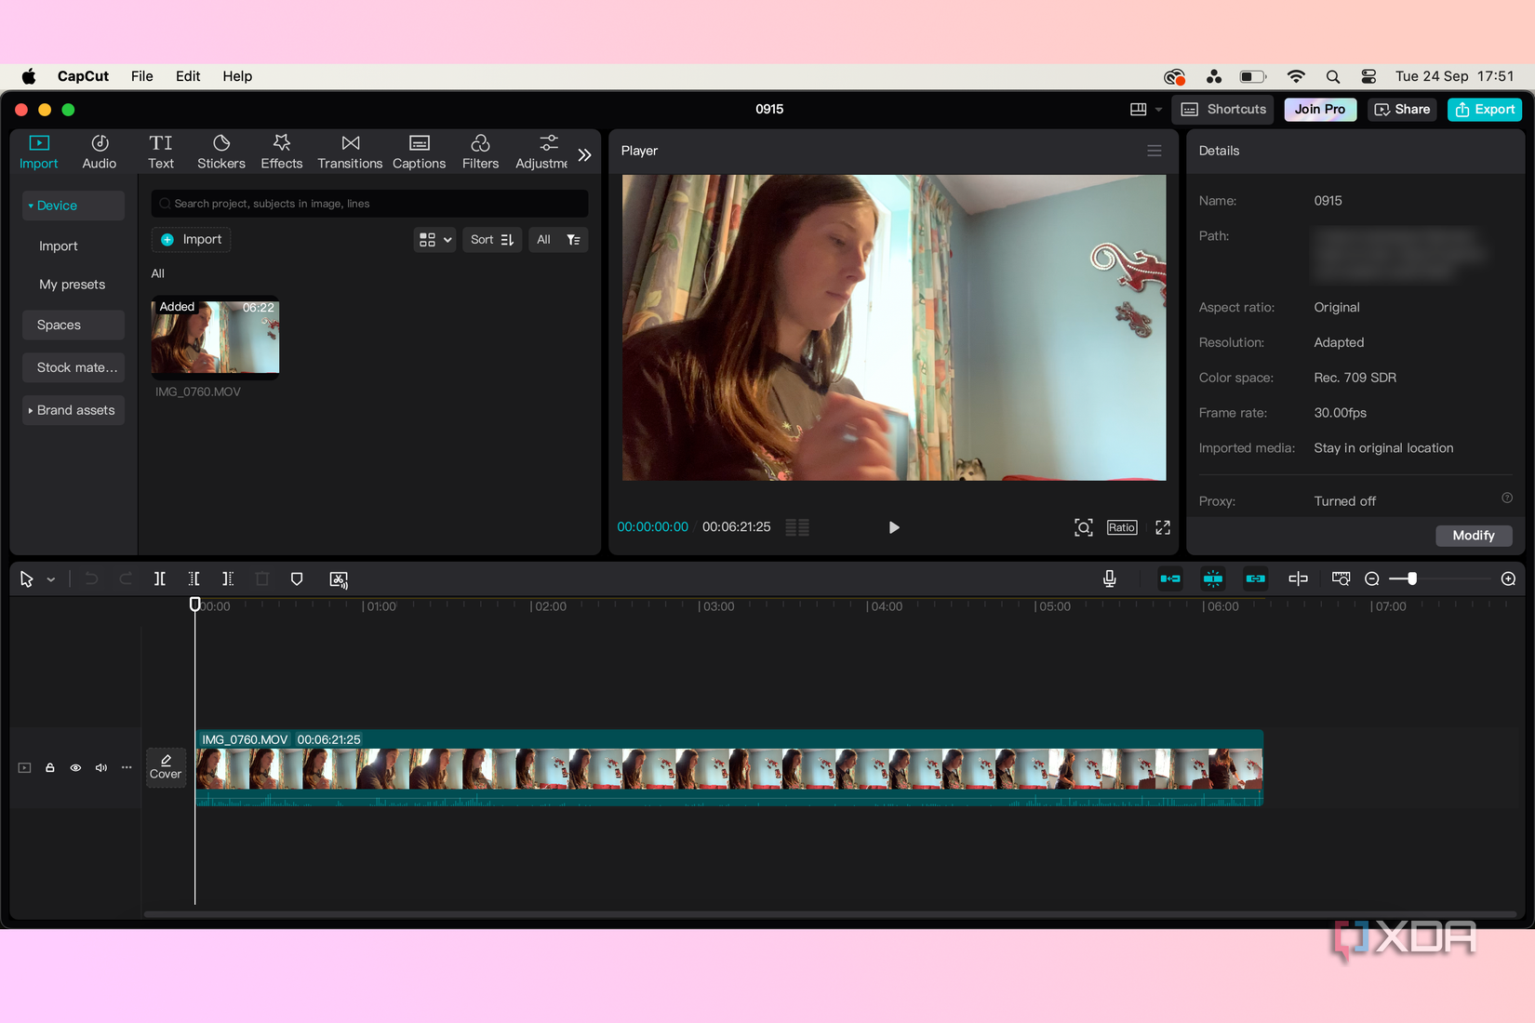Click the Delete left split tool
Viewport: 1535px width, 1023px height.
(x=194, y=579)
